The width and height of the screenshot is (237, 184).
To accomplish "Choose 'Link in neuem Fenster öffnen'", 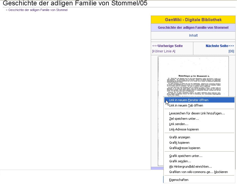I will pyautogui.click(x=189, y=100).
